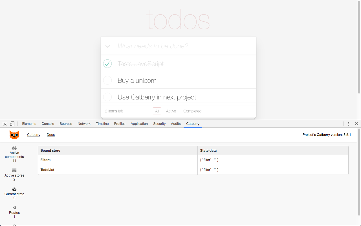
Task: Open the Security tab
Action: (x=159, y=124)
